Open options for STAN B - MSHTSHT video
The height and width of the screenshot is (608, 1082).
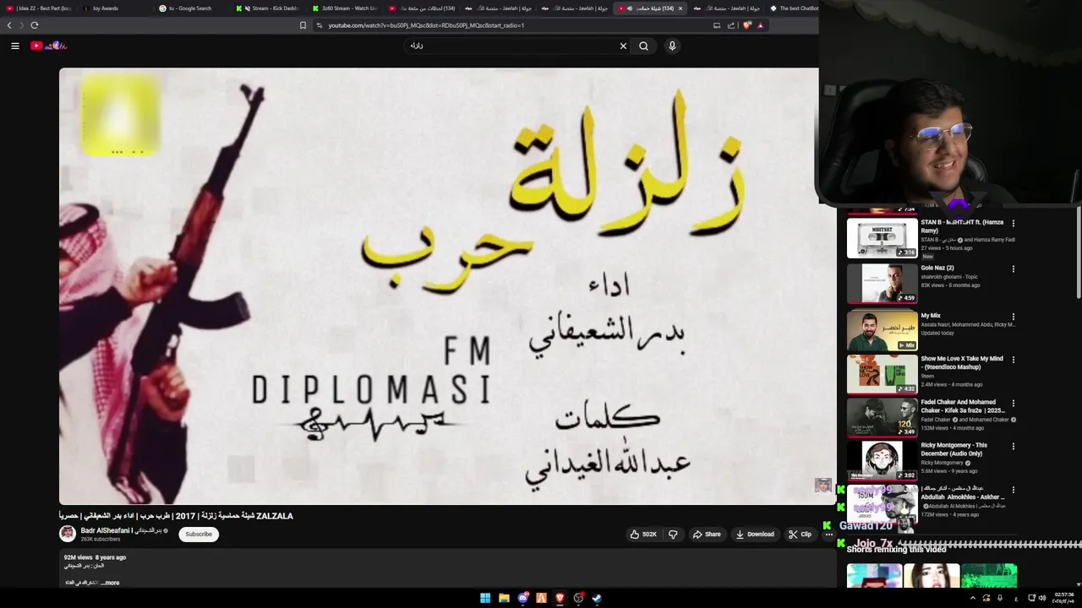1013,224
